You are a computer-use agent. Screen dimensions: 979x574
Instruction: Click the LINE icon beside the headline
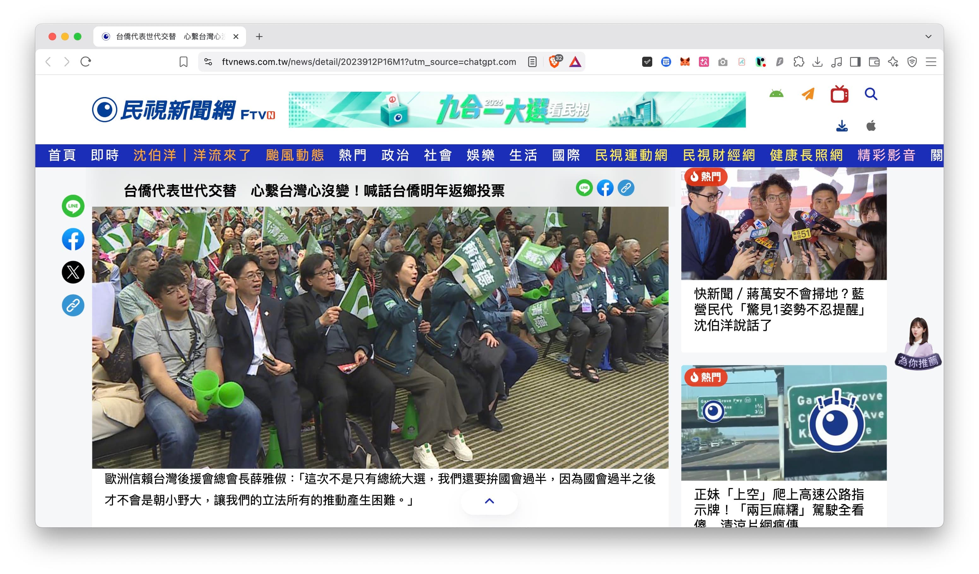[584, 188]
